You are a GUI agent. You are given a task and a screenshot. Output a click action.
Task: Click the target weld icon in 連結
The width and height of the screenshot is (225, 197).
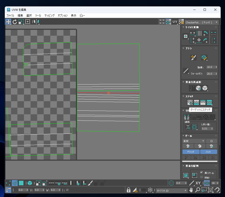188,127
